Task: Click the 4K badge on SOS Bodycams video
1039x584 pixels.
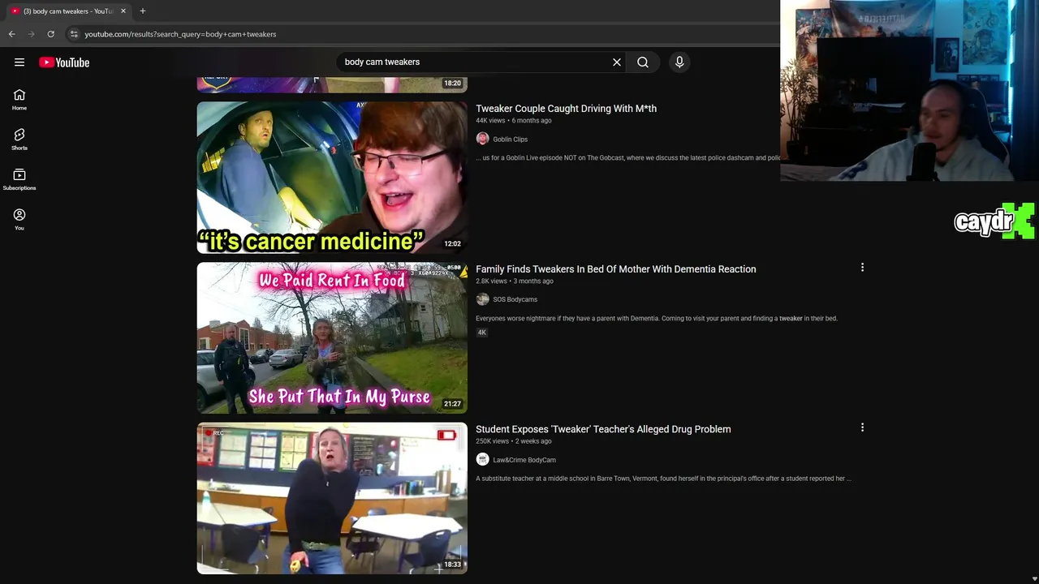Action: (x=481, y=332)
